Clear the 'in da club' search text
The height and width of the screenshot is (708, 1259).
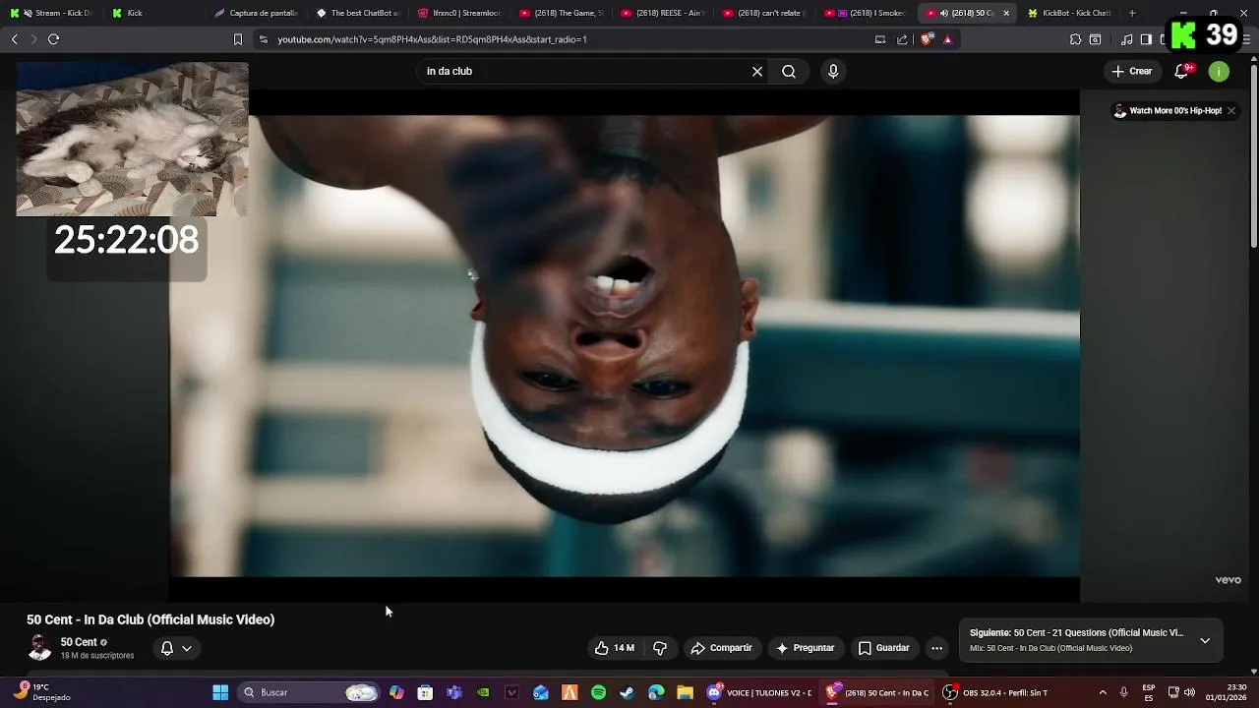click(757, 72)
